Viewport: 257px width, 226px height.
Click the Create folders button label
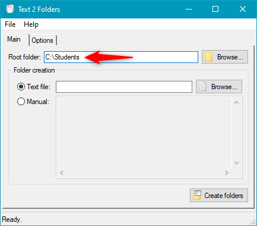click(224, 196)
